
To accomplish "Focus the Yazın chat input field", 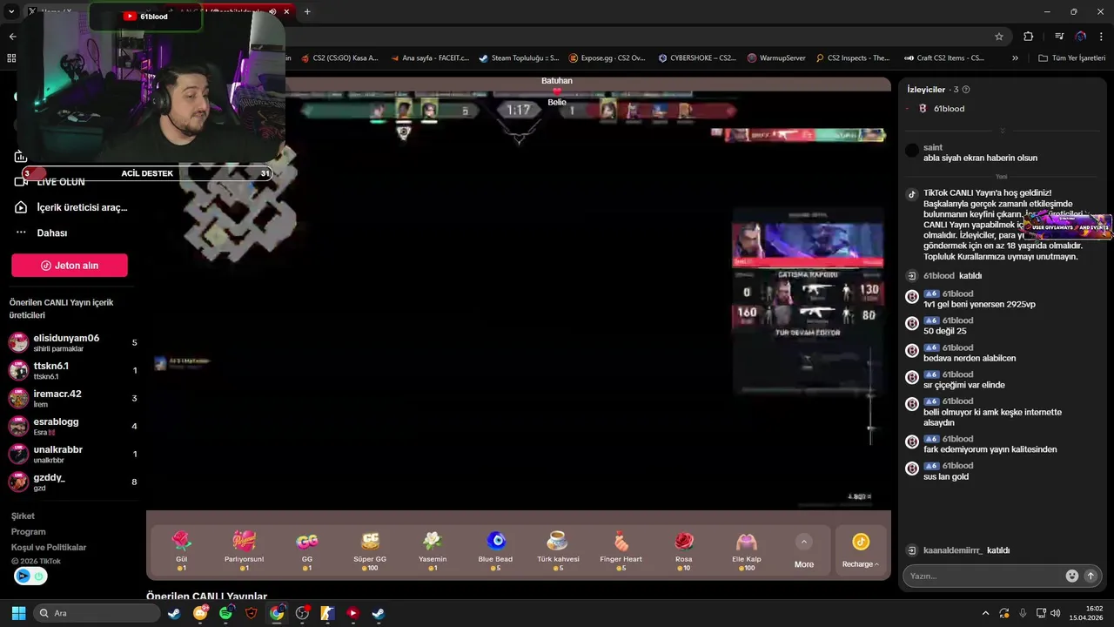I will 983,576.
